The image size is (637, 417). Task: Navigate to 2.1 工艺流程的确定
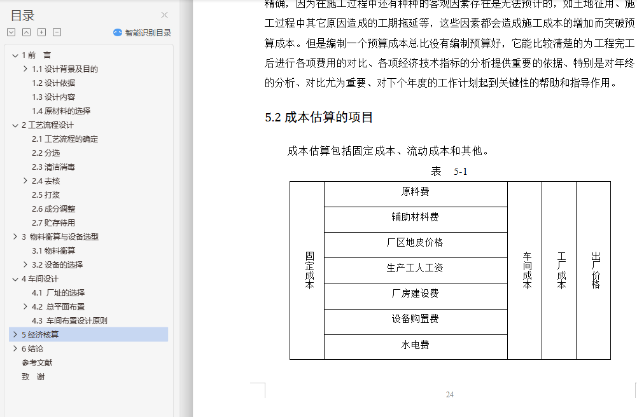tap(65, 139)
